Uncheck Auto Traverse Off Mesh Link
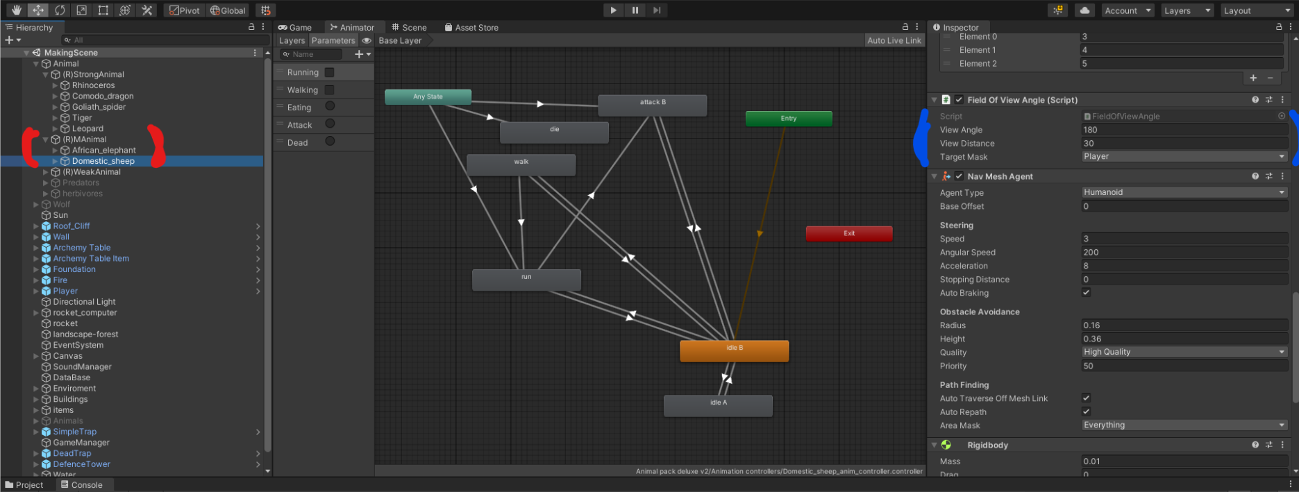Screen dimensions: 1299x492 (1087, 398)
